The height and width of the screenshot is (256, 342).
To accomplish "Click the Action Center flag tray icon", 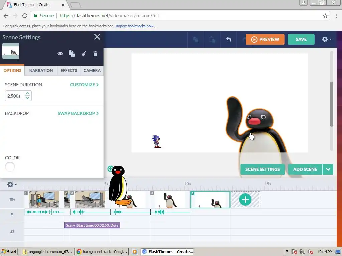I will [x=294, y=252].
